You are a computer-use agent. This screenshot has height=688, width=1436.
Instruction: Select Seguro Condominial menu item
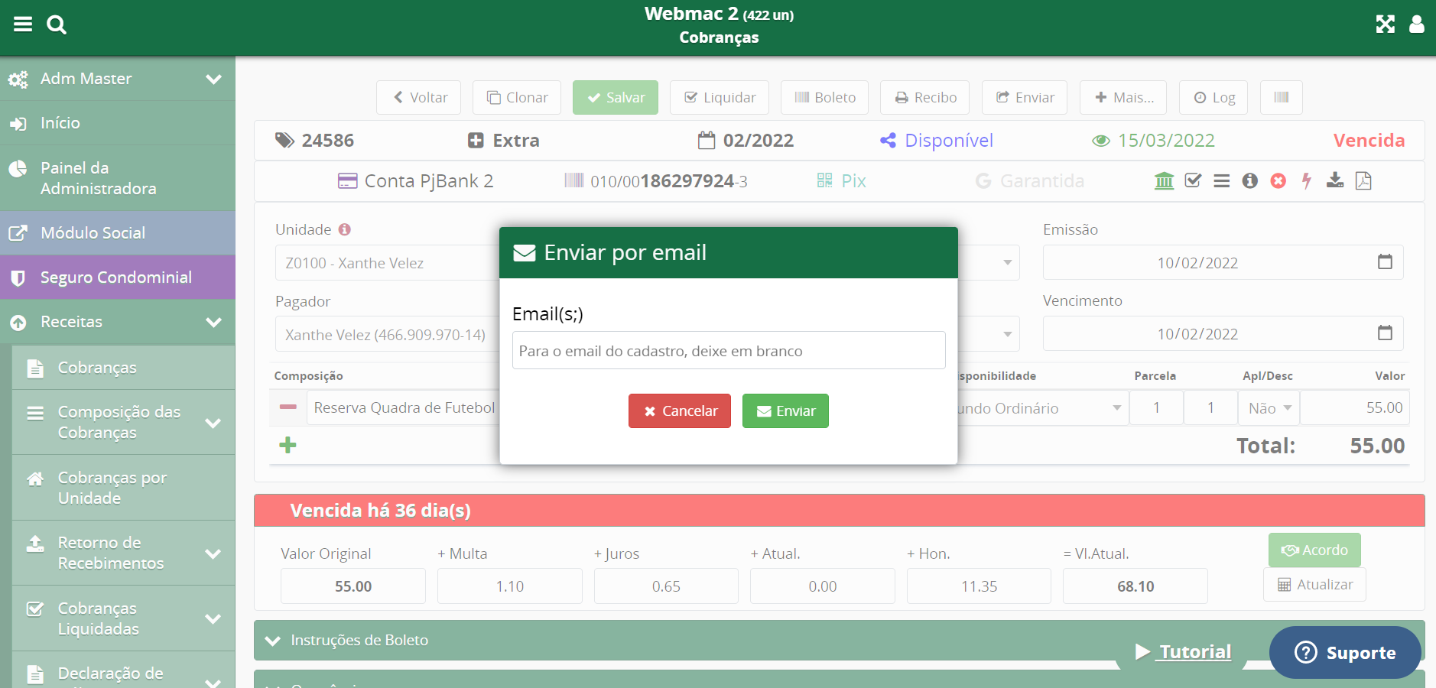click(x=116, y=277)
